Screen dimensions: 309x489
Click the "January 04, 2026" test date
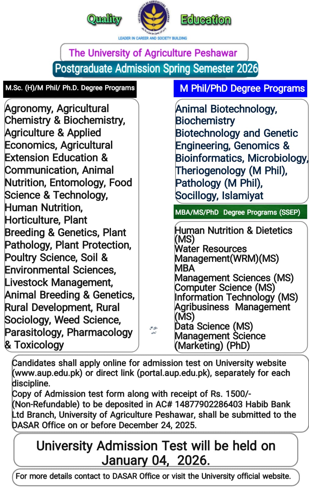point(156,460)
